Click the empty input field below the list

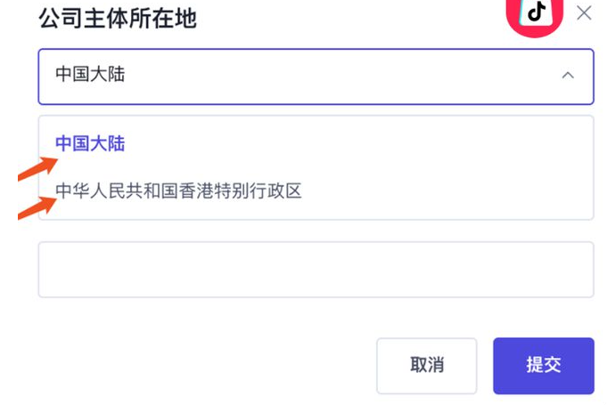pos(315,269)
